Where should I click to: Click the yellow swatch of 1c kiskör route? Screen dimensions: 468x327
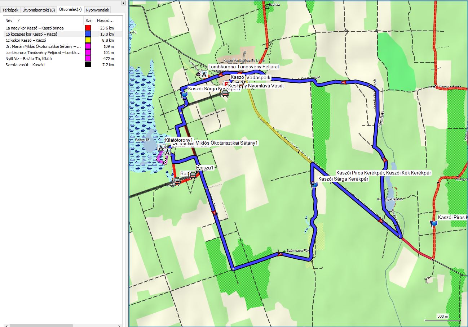pyautogui.click(x=88, y=40)
